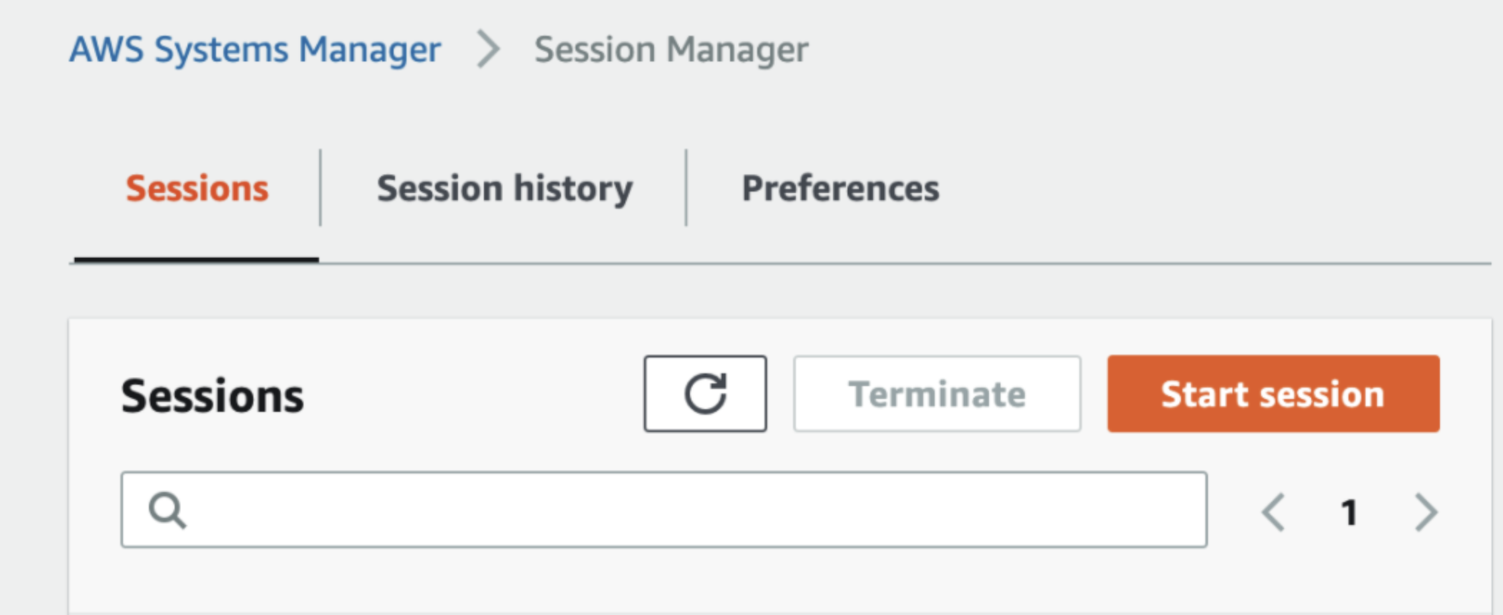Viewport: 1503px width, 615px height.
Task: Click divider between Sessions and Session history
Action: [x=320, y=188]
